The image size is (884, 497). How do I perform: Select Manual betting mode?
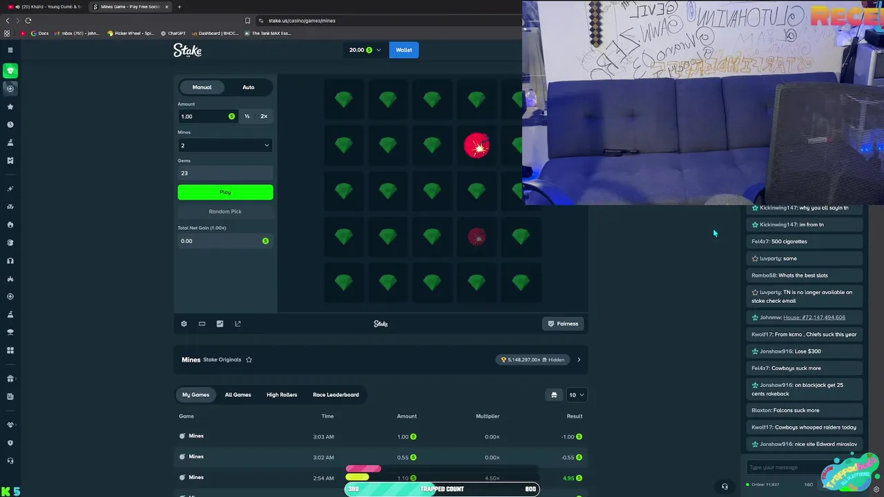(x=202, y=87)
